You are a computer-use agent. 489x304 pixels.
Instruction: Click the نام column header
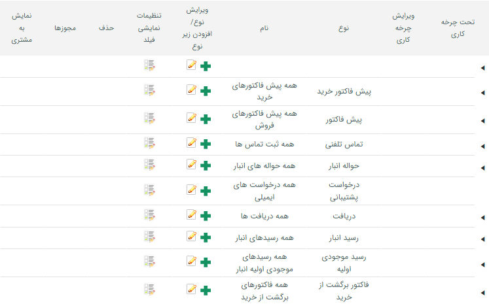pos(264,28)
